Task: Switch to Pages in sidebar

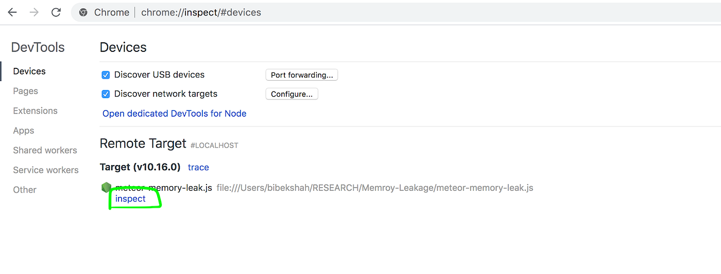Action: (26, 91)
